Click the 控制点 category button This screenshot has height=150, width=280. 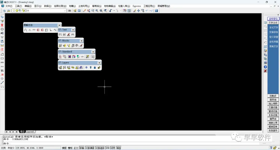(x=273, y=96)
